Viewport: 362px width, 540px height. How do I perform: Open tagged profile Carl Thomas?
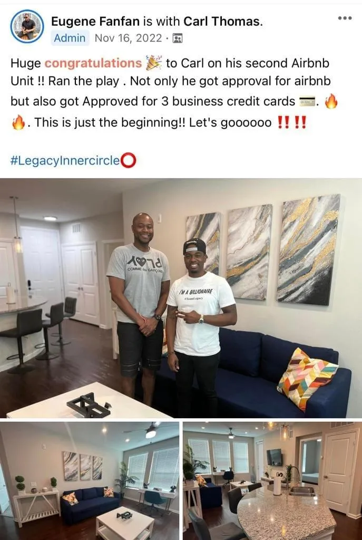222,22
